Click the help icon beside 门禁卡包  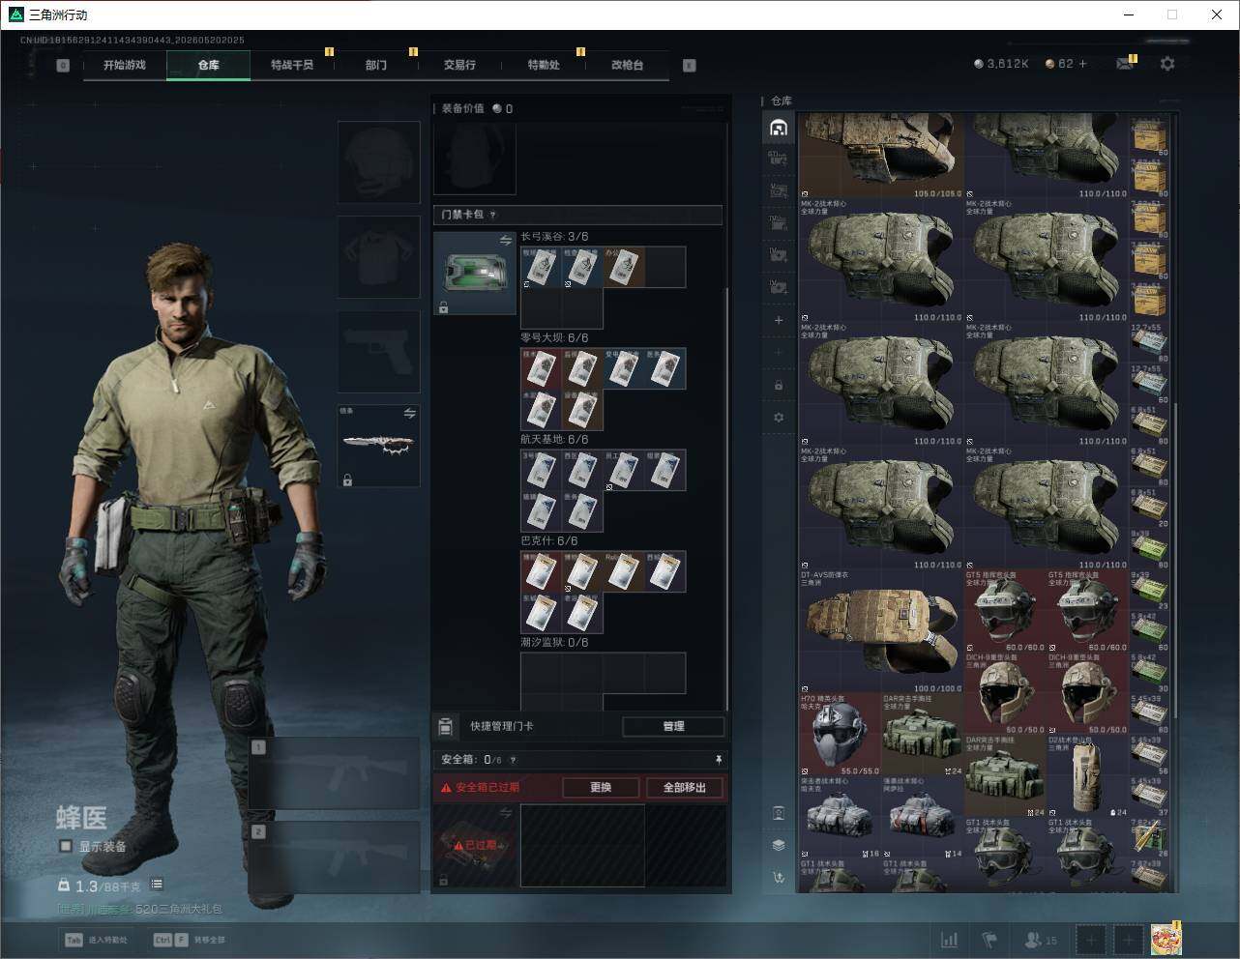click(492, 215)
